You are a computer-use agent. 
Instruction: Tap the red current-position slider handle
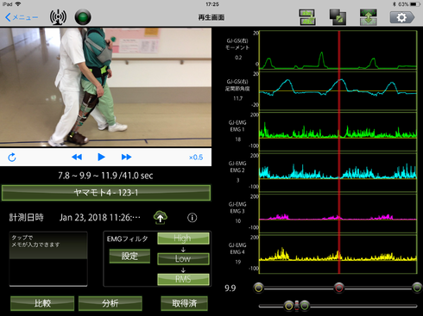(339, 288)
